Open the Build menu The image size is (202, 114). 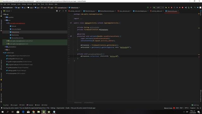coord(35,4)
